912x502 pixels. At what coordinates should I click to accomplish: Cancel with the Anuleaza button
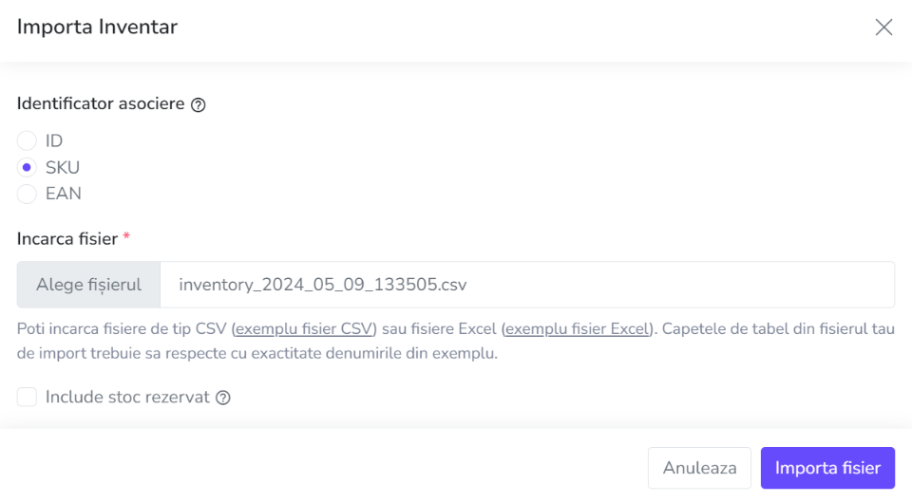(x=700, y=468)
